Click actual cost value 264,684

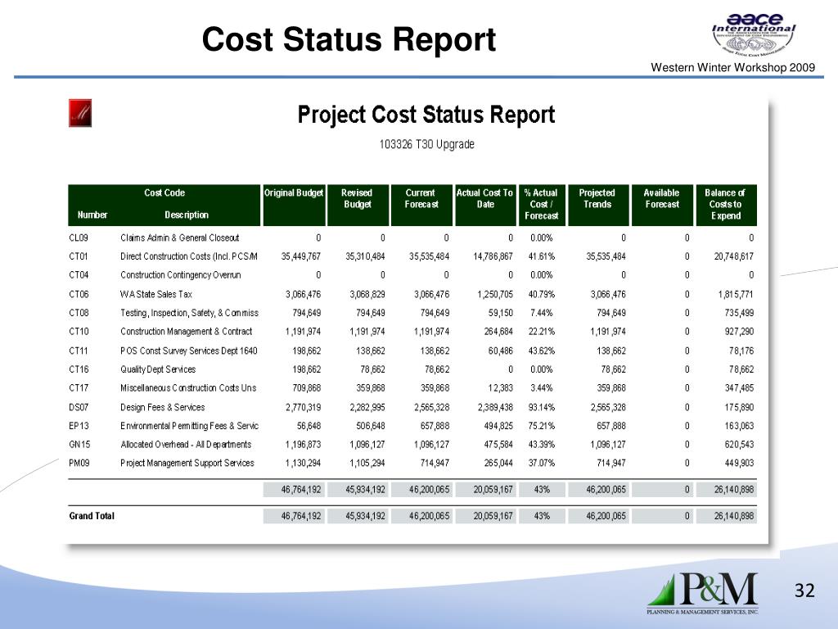498,332
